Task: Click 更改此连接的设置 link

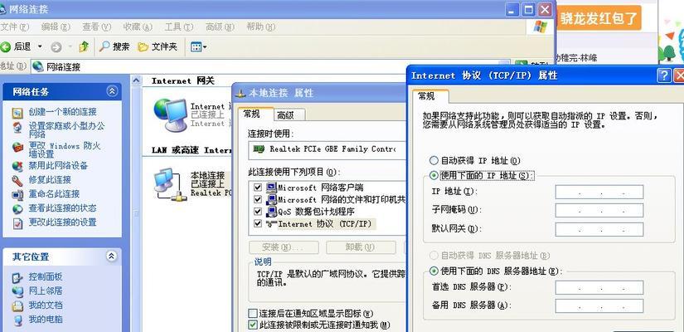Action: tap(62, 222)
